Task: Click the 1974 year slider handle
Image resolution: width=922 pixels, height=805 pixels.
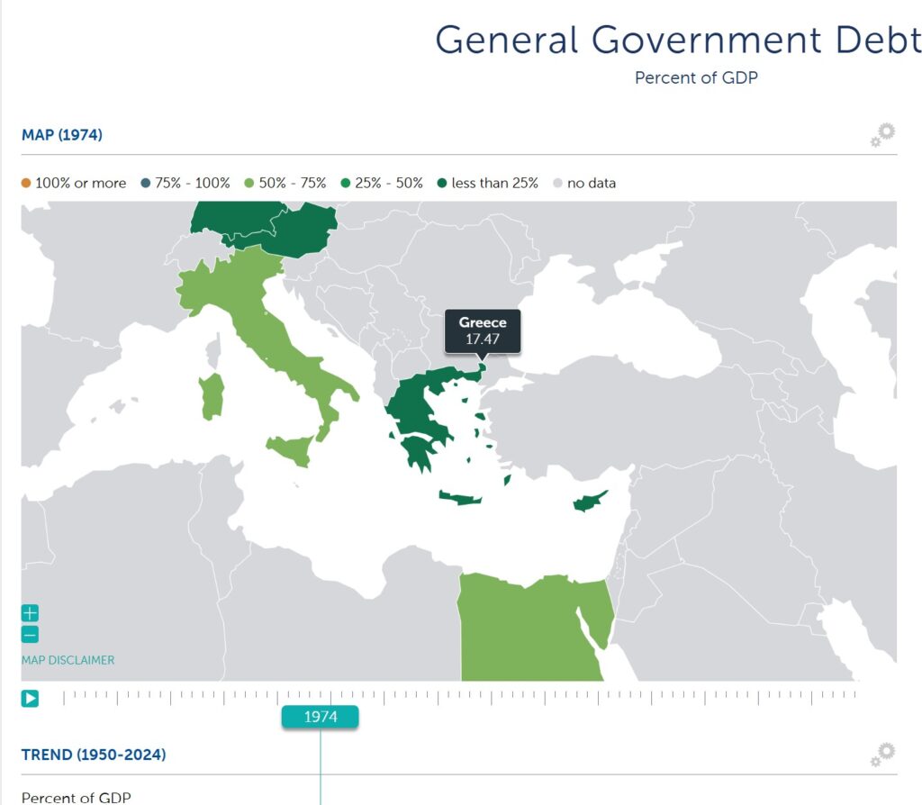Action: (320, 717)
